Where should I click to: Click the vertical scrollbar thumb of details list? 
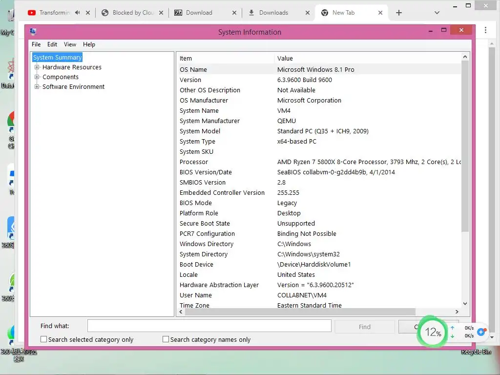pyautogui.click(x=465, y=146)
